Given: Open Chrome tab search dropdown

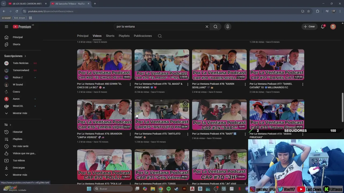Looking at the screenshot, I should coord(3,4).
